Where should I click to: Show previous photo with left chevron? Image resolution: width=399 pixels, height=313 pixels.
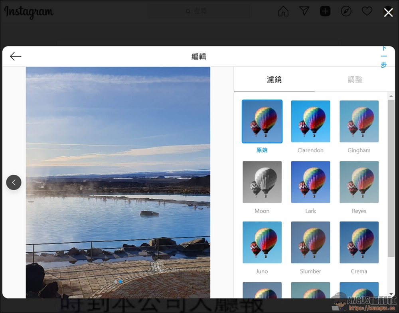click(x=14, y=182)
